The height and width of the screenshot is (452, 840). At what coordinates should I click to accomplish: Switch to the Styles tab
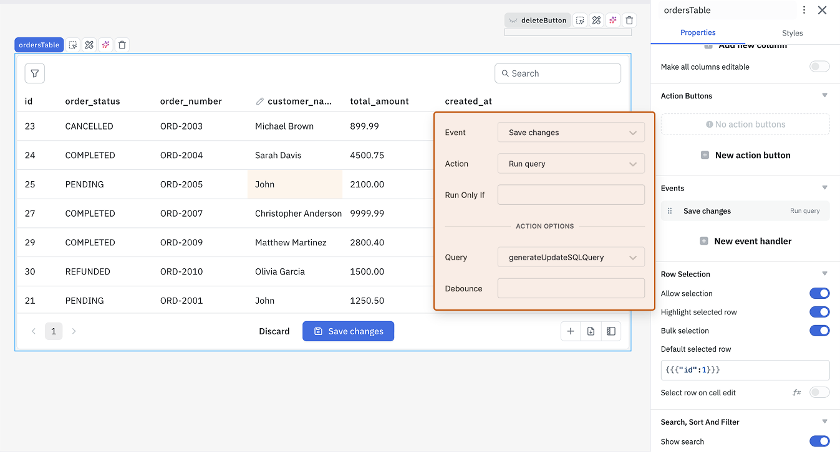[792, 33]
